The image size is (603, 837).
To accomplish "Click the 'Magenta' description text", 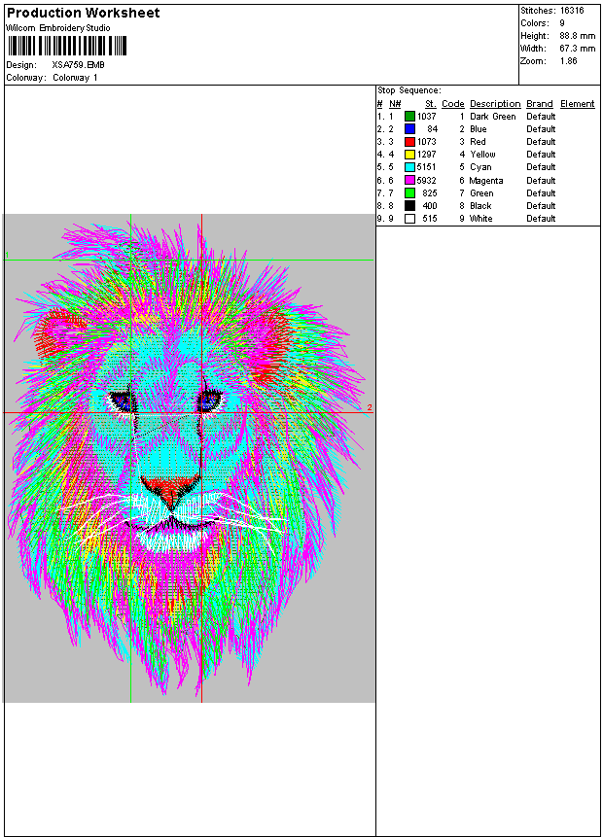I will 486,181.
